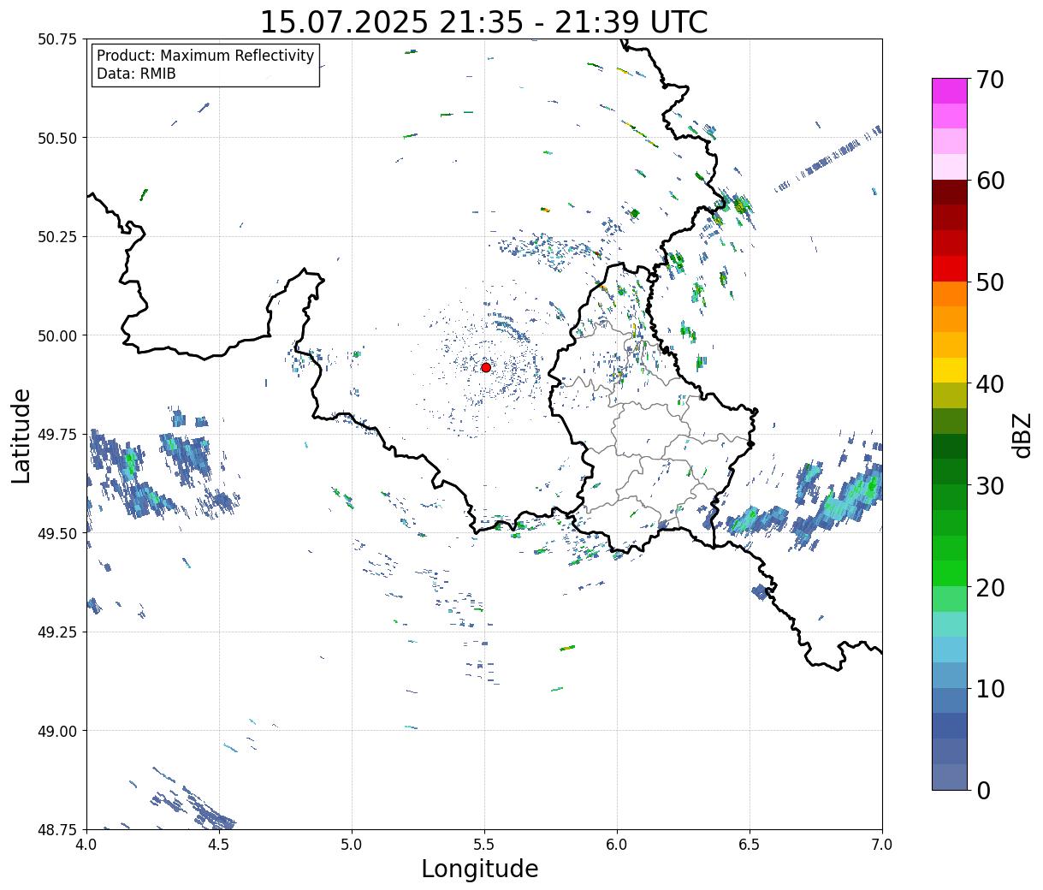The height and width of the screenshot is (890, 1043).
Task: Click the colorbar tick label 40
Action: click(989, 384)
